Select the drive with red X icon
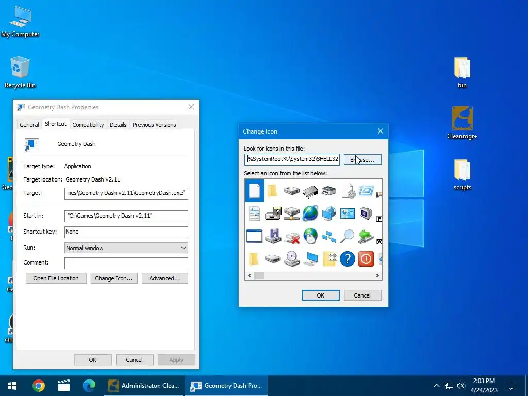 (x=292, y=237)
